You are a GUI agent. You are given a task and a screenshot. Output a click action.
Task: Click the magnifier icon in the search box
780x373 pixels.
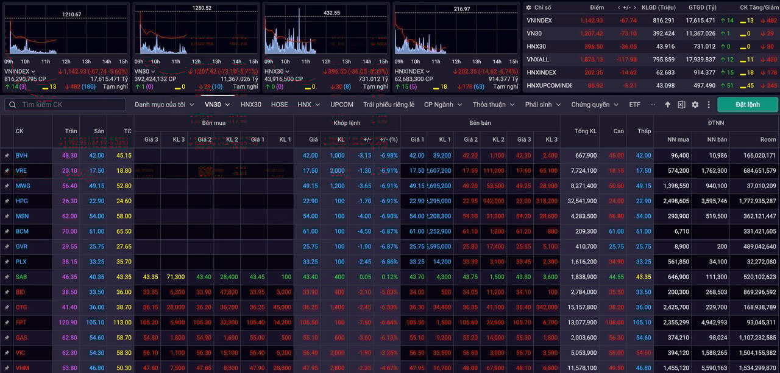(x=13, y=105)
